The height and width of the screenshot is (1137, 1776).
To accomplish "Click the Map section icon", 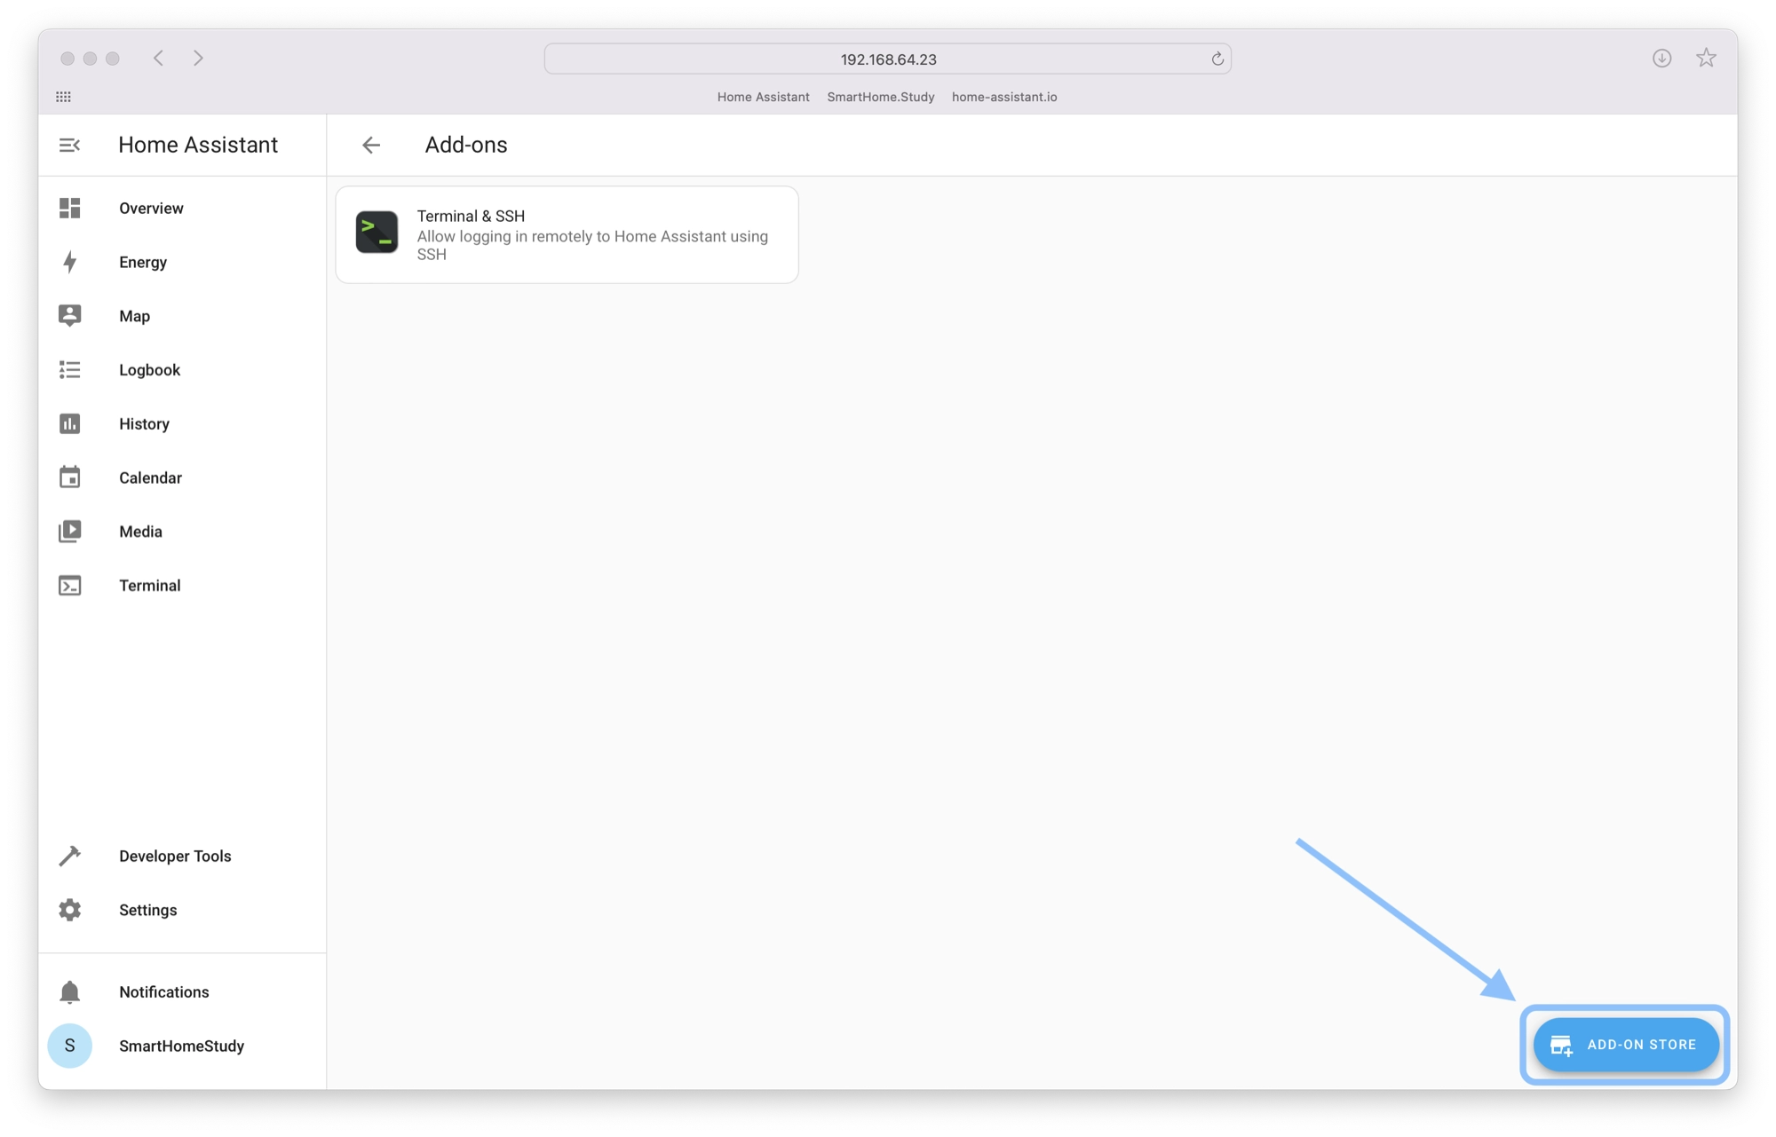I will click(x=71, y=316).
